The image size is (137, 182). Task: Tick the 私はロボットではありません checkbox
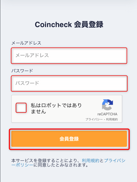point(21,108)
